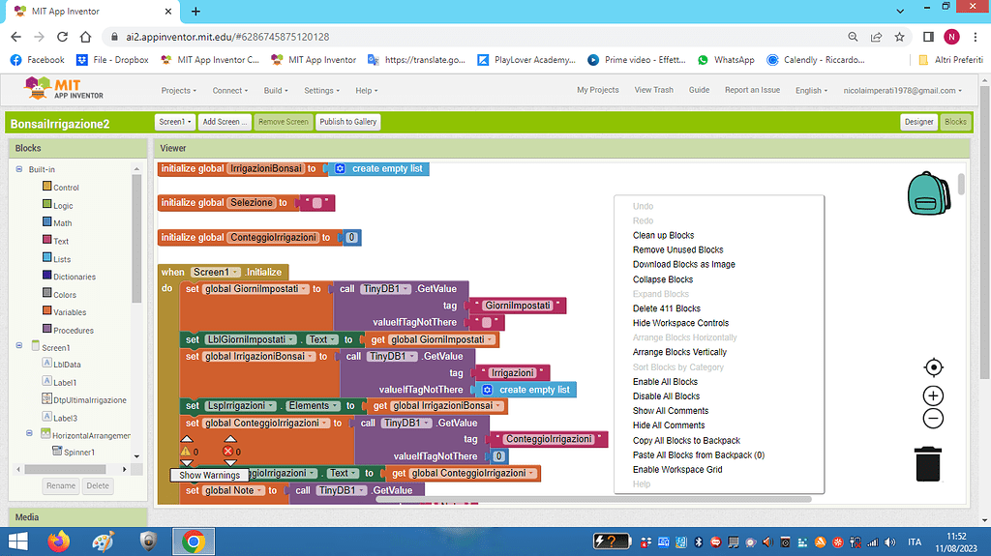Open the English language dropdown

812,90
